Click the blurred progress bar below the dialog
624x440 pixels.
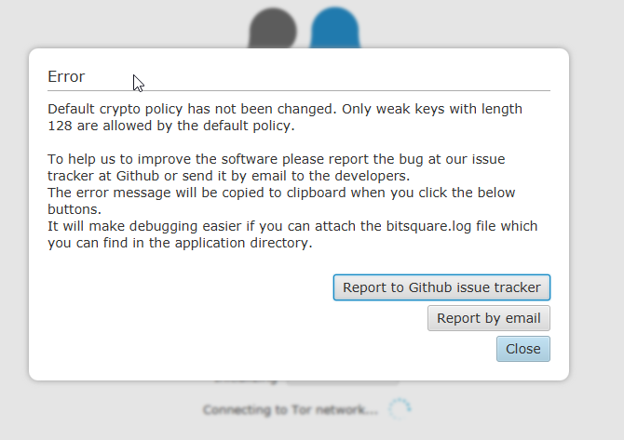pyautogui.click(x=342, y=382)
